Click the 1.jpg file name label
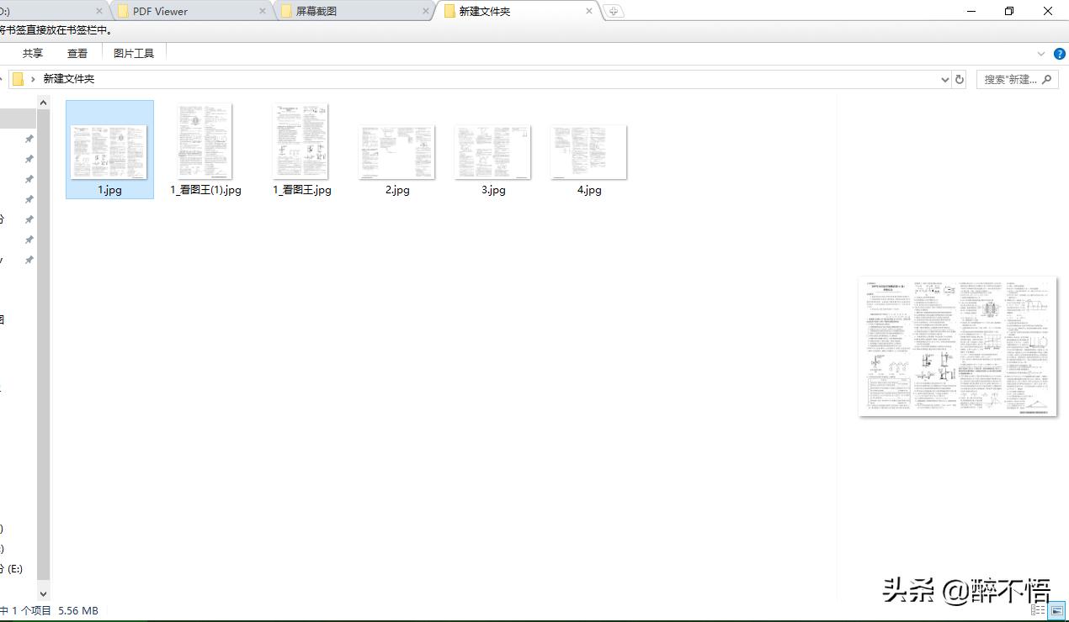 click(109, 190)
